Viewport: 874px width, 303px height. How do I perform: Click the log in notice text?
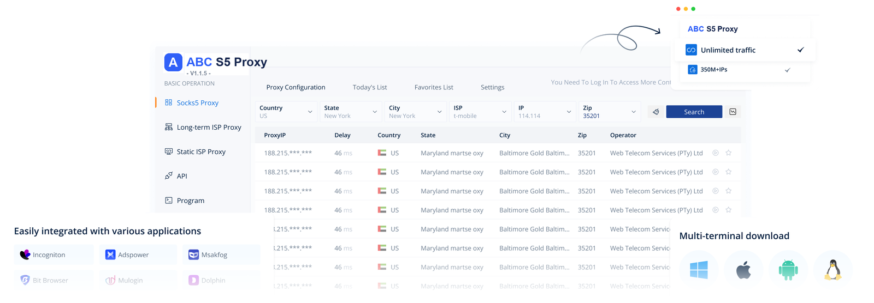click(x=611, y=82)
